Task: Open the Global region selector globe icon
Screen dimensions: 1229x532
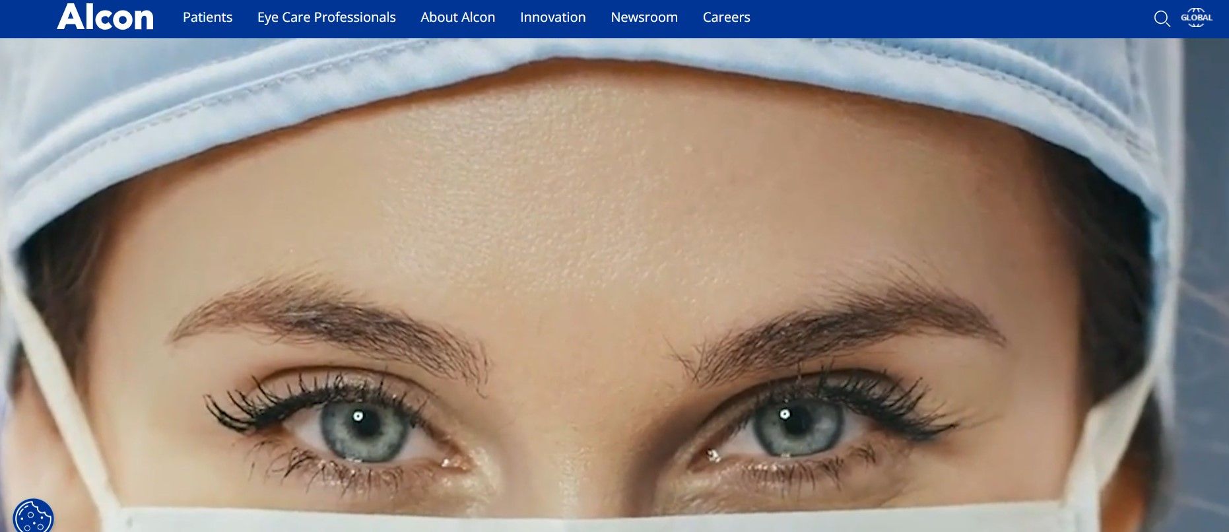Action: [1197, 18]
